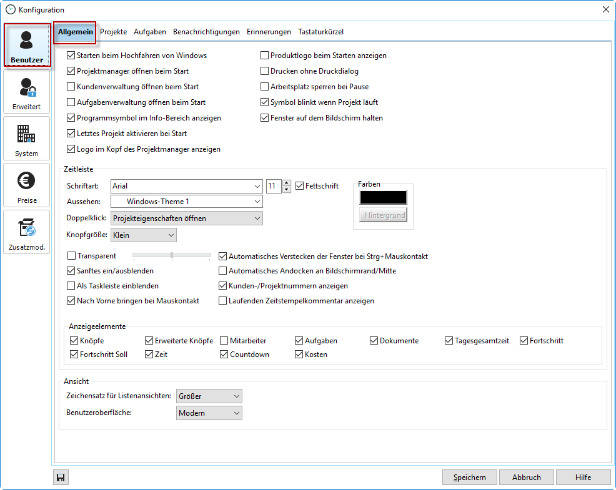
Task: Switch to the Projekte tab
Action: [113, 32]
